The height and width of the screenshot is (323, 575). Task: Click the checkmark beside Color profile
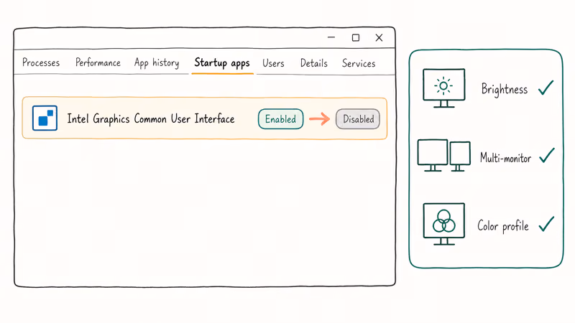point(546,224)
